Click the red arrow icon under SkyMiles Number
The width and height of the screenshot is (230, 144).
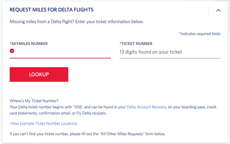coord(12,51)
